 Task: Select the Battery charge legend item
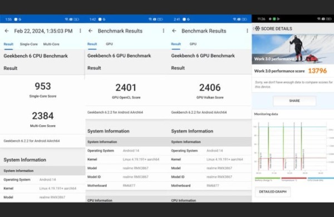pos(267,179)
